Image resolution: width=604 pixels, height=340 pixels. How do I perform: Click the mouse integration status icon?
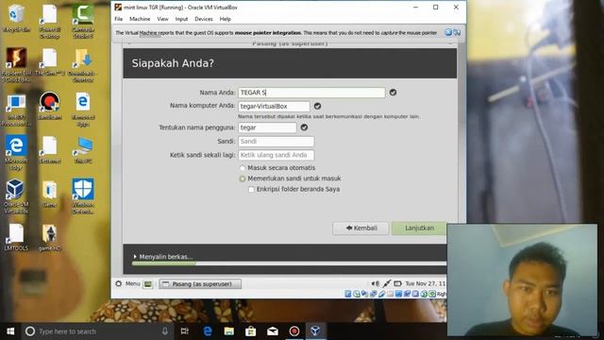(424, 294)
